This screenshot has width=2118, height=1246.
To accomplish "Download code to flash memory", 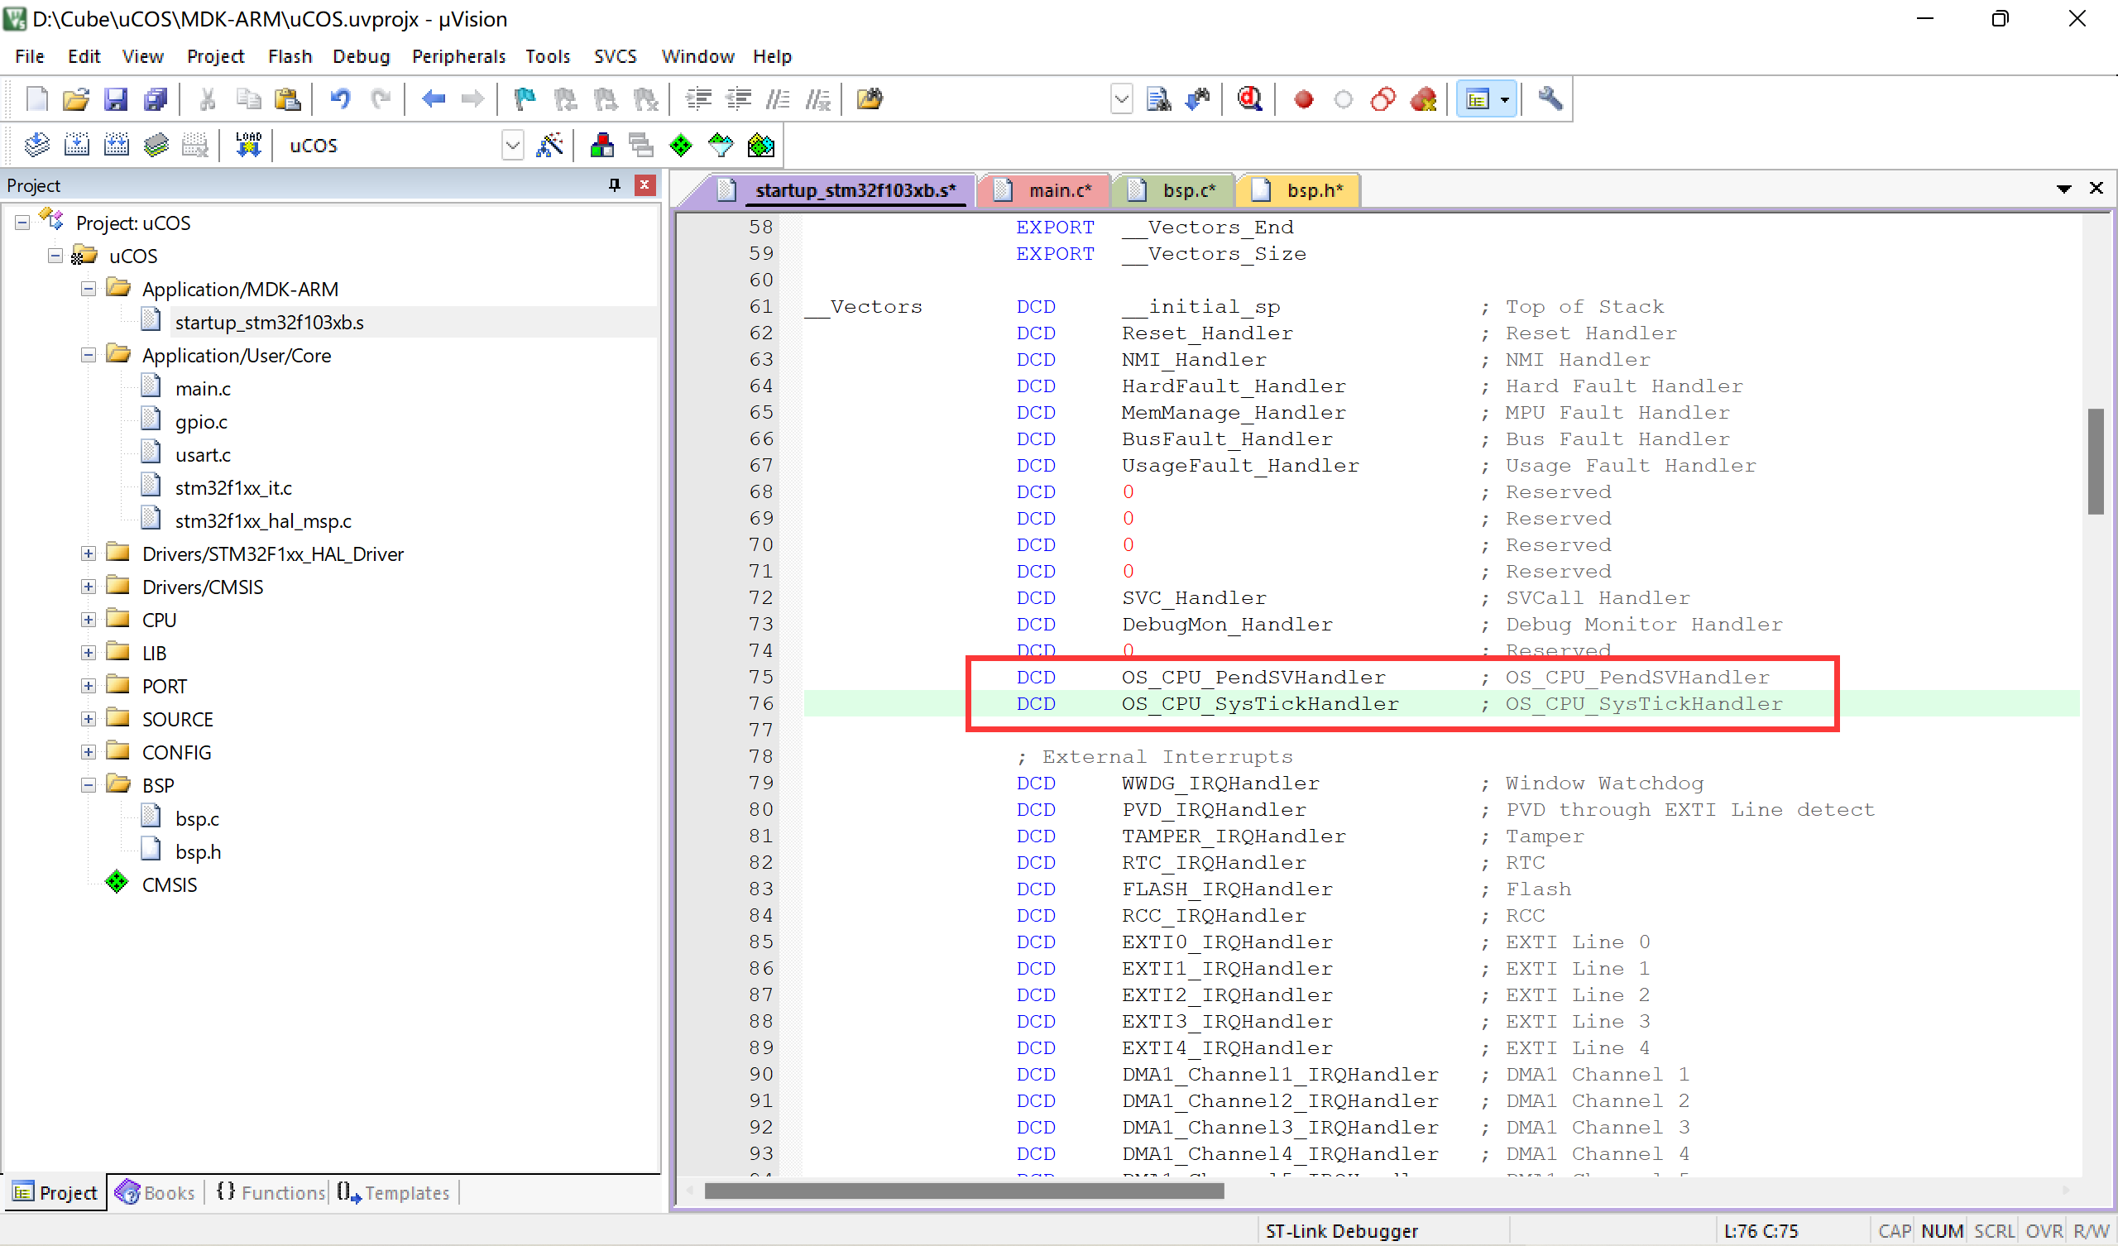I will point(248,145).
